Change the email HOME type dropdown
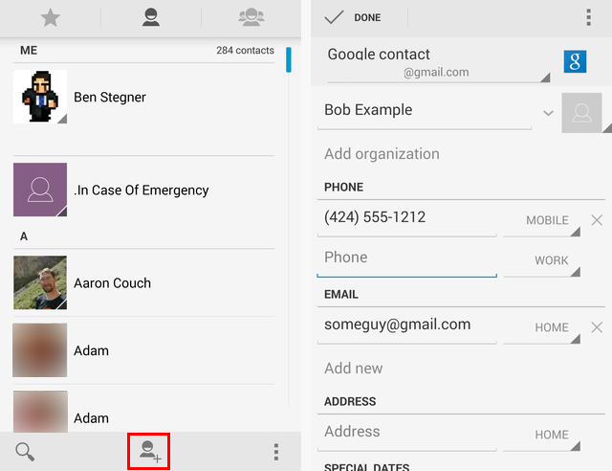This screenshot has height=471, width=612. tap(542, 328)
